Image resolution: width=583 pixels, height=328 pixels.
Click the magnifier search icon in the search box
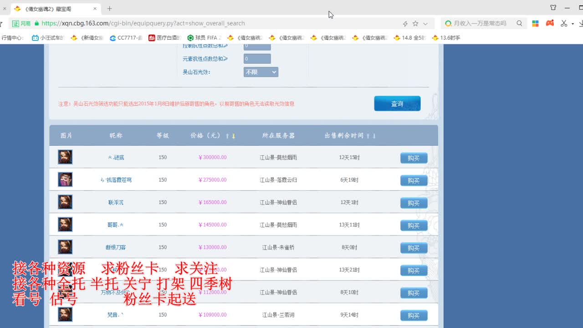point(520,23)
